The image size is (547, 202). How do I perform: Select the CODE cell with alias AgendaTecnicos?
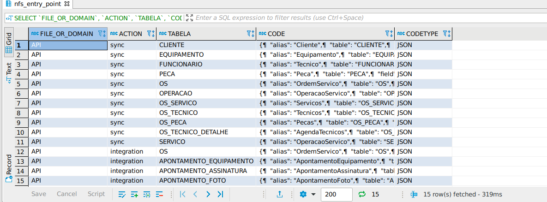pos(325,132)
